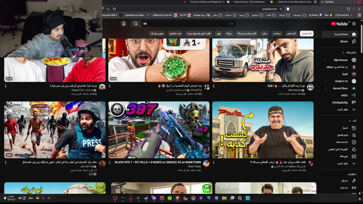Select the action-adventure games filter chip
This screenshot has width=363, height=204.
(247, 33)
